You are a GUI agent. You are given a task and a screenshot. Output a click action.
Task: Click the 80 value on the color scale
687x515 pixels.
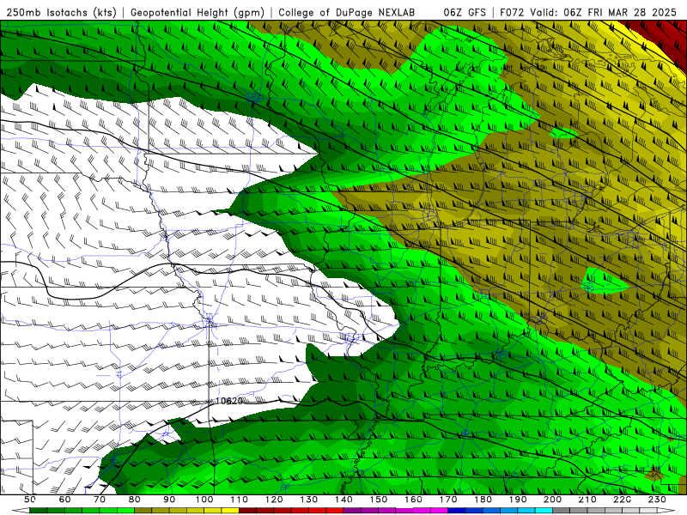tap(134, 500)
